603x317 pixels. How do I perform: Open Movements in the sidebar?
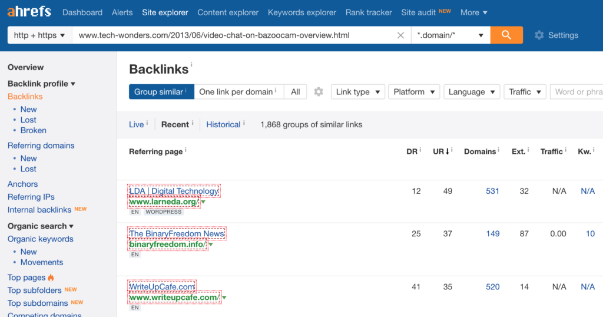(x=42, y=262)
